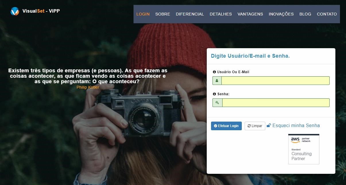Click the VisualSet logo icon
The height and width of the screenshot is (185, 346).
[15, 11]
